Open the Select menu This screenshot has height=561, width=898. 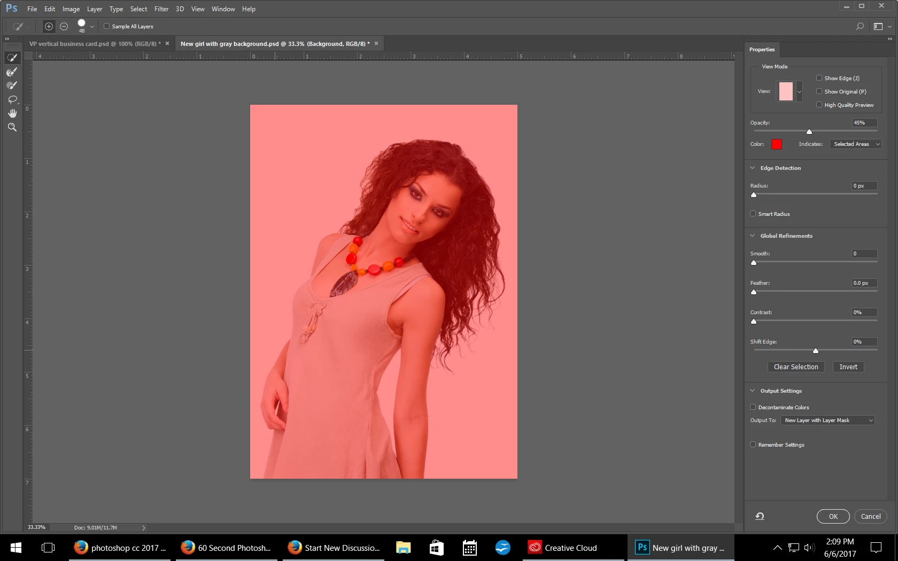[x=138, y=9]
